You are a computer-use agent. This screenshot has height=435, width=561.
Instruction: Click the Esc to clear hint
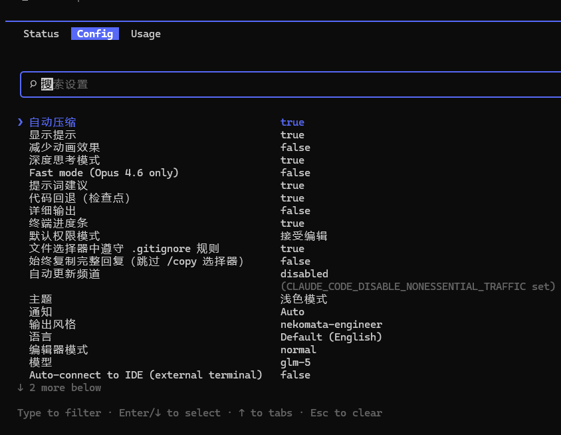346,413
